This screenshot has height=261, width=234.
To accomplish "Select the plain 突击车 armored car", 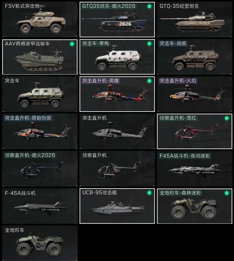I will coord(40,94).
